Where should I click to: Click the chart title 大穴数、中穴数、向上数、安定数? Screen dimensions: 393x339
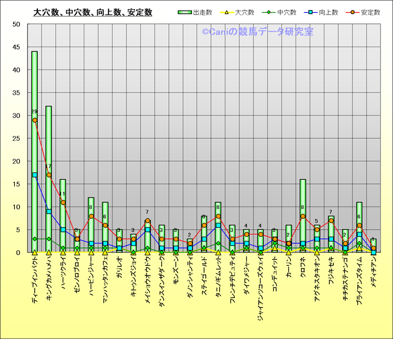click(93, 12)
